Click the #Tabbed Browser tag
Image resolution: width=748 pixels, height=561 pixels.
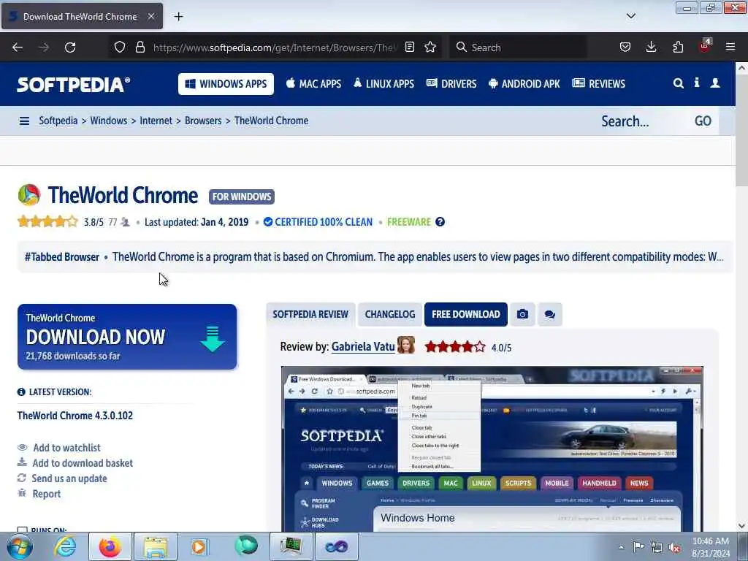[x=62, y=257]
